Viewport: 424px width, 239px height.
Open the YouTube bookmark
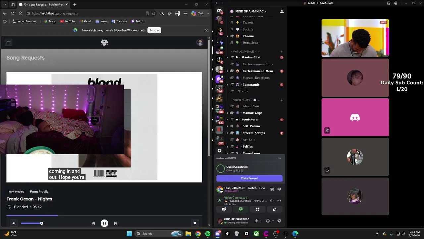[x=68, y=21]
